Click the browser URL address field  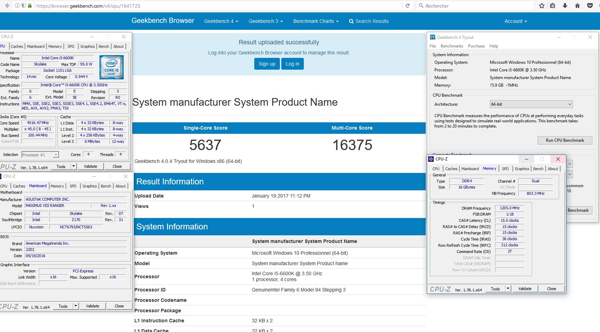click(218, 6)
